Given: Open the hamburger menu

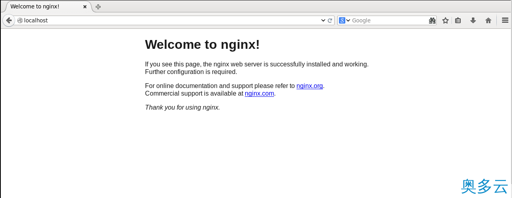Looking at the screenshot, I should click(x=505, y=20).
